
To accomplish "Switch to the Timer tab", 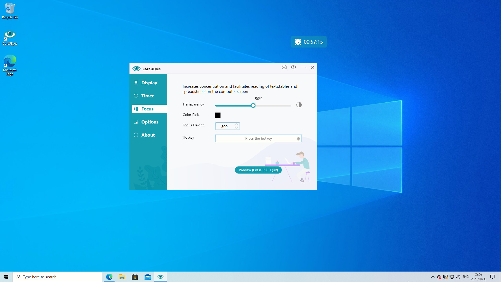I will point(147,96).
